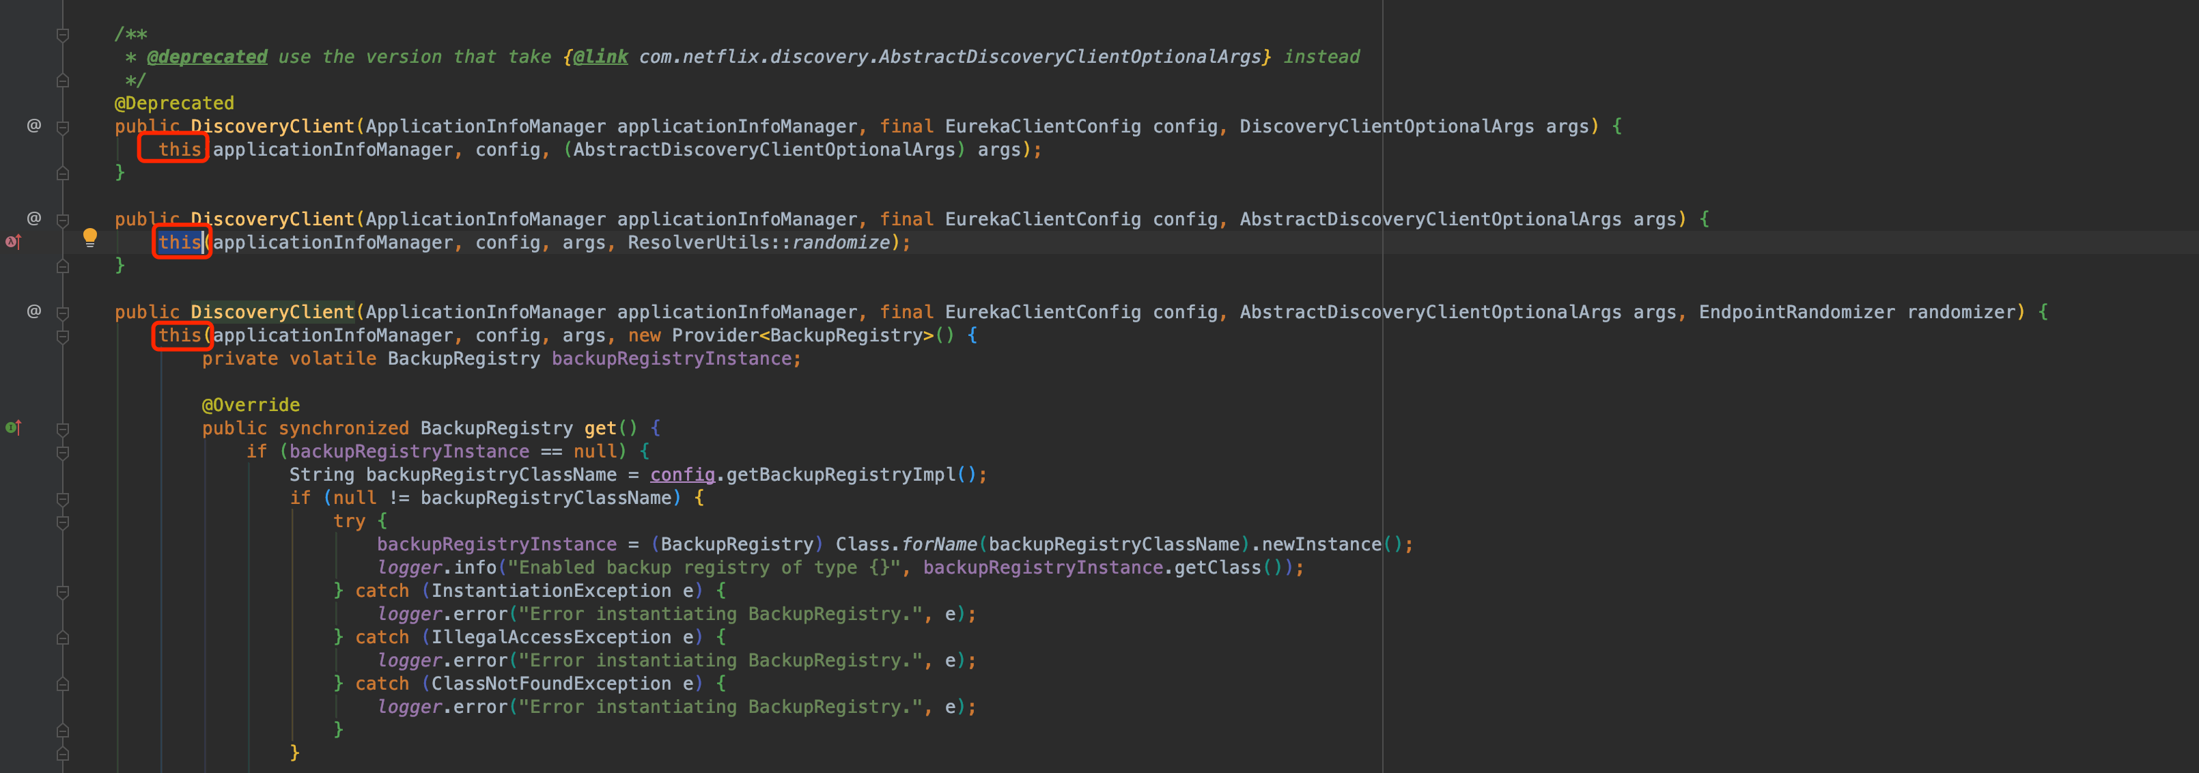Click the yellow intention lightbulb icon

pyautogui.click(x=89, y=238)
